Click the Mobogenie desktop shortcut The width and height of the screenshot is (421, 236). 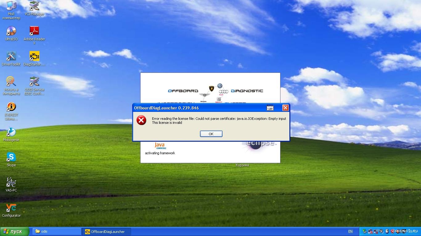(11, 132)
